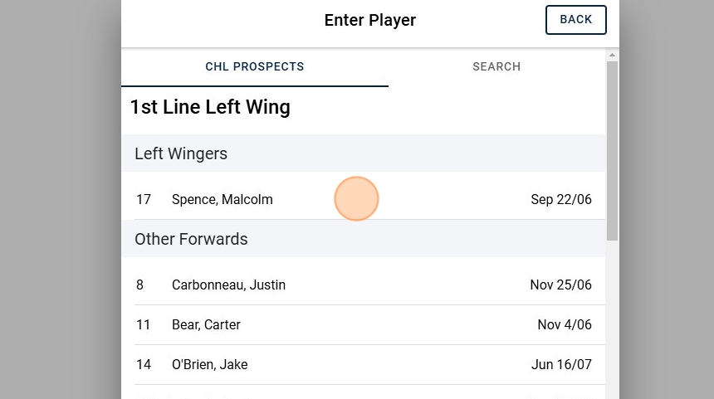
Task: Click the Other Forwards section header
Action: pos(191,239)
